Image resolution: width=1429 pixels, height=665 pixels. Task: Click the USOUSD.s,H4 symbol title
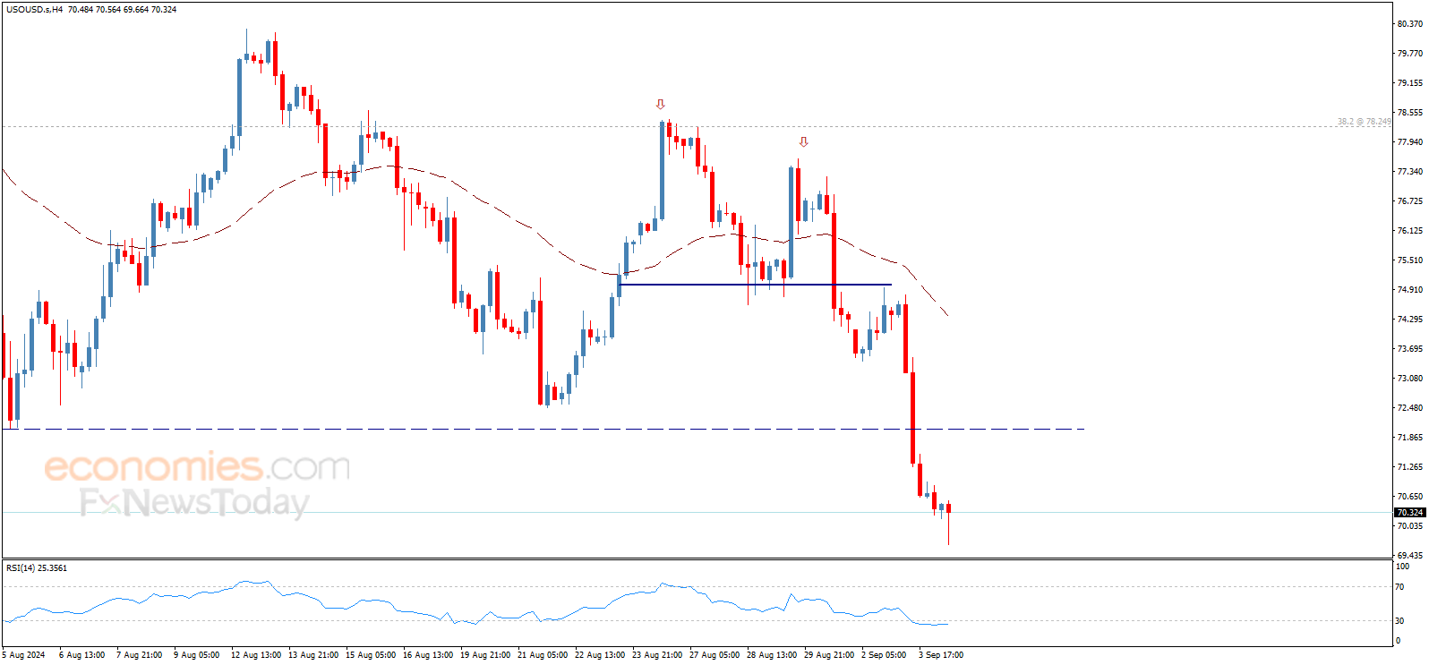tap(34, 10)
